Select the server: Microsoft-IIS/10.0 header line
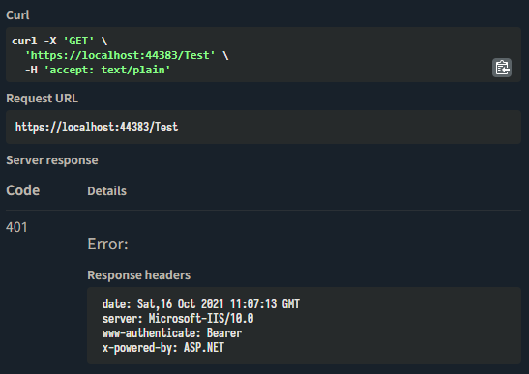Screen dimensions: 529x374 (178, 318)
